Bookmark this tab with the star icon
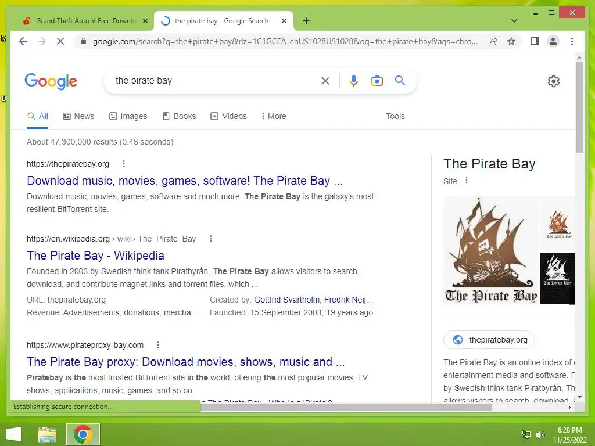This screenshot has height=446, width=595. (511, 41)
